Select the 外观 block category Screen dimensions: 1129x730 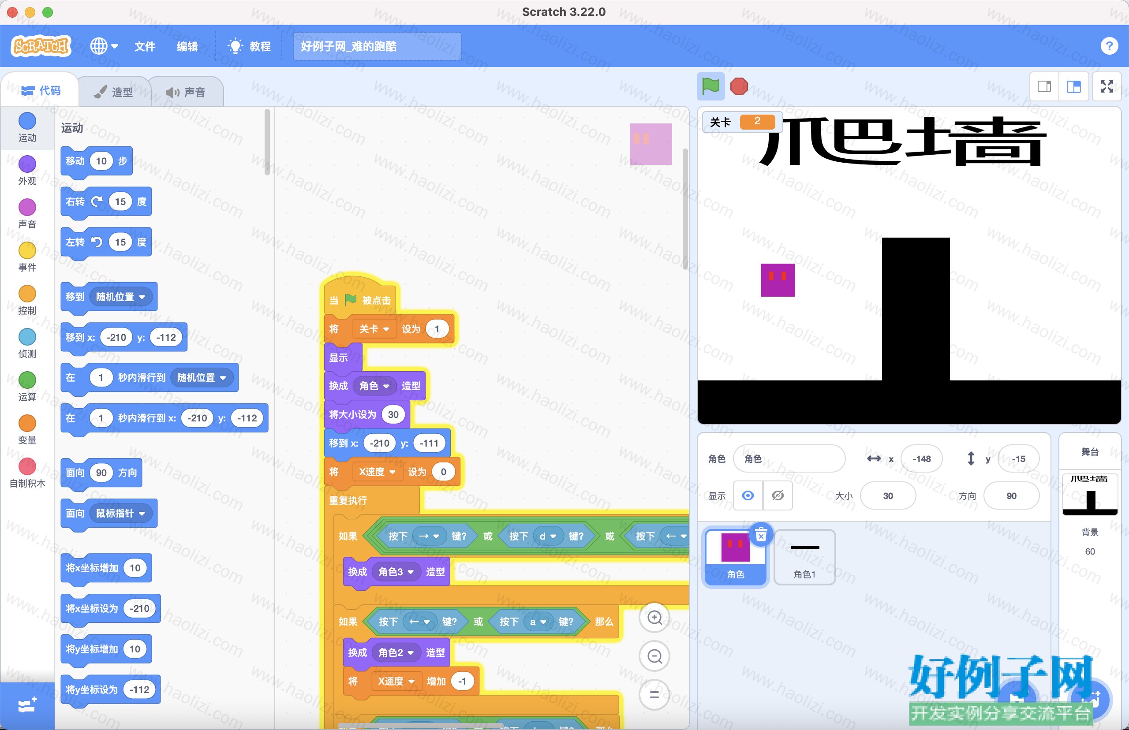(x=27, y=170)
